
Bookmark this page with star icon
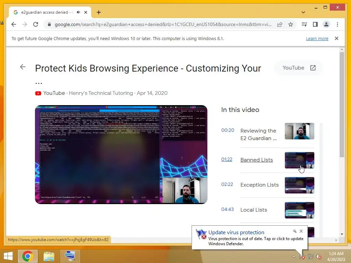pos(291,24)
